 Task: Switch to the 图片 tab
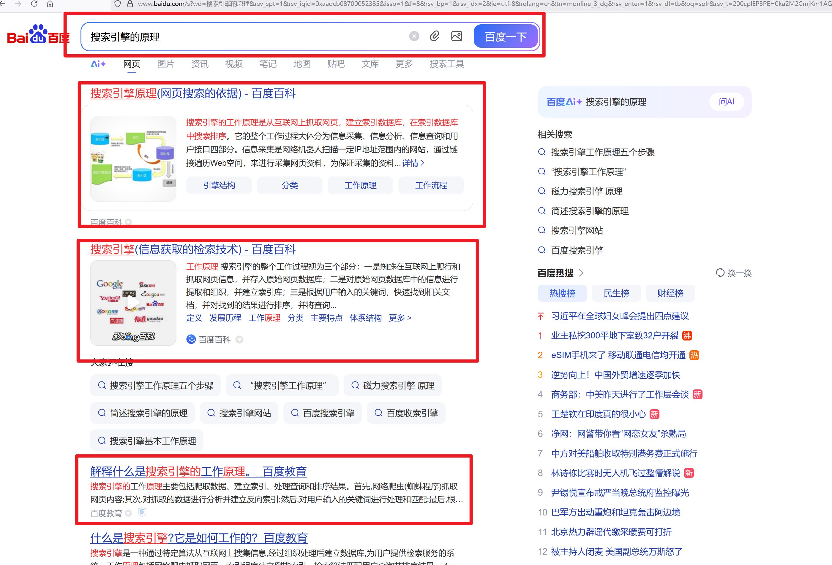(165, 63)
